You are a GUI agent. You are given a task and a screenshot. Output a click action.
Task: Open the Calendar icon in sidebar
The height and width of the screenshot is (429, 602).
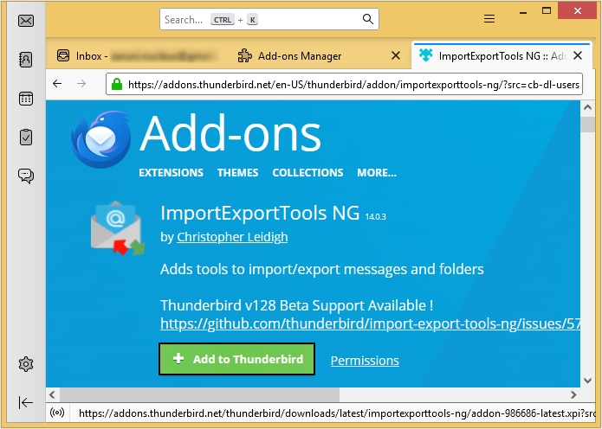[26, 99]
